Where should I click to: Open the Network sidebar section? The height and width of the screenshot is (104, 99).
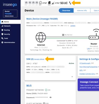(x=10, y=26)
